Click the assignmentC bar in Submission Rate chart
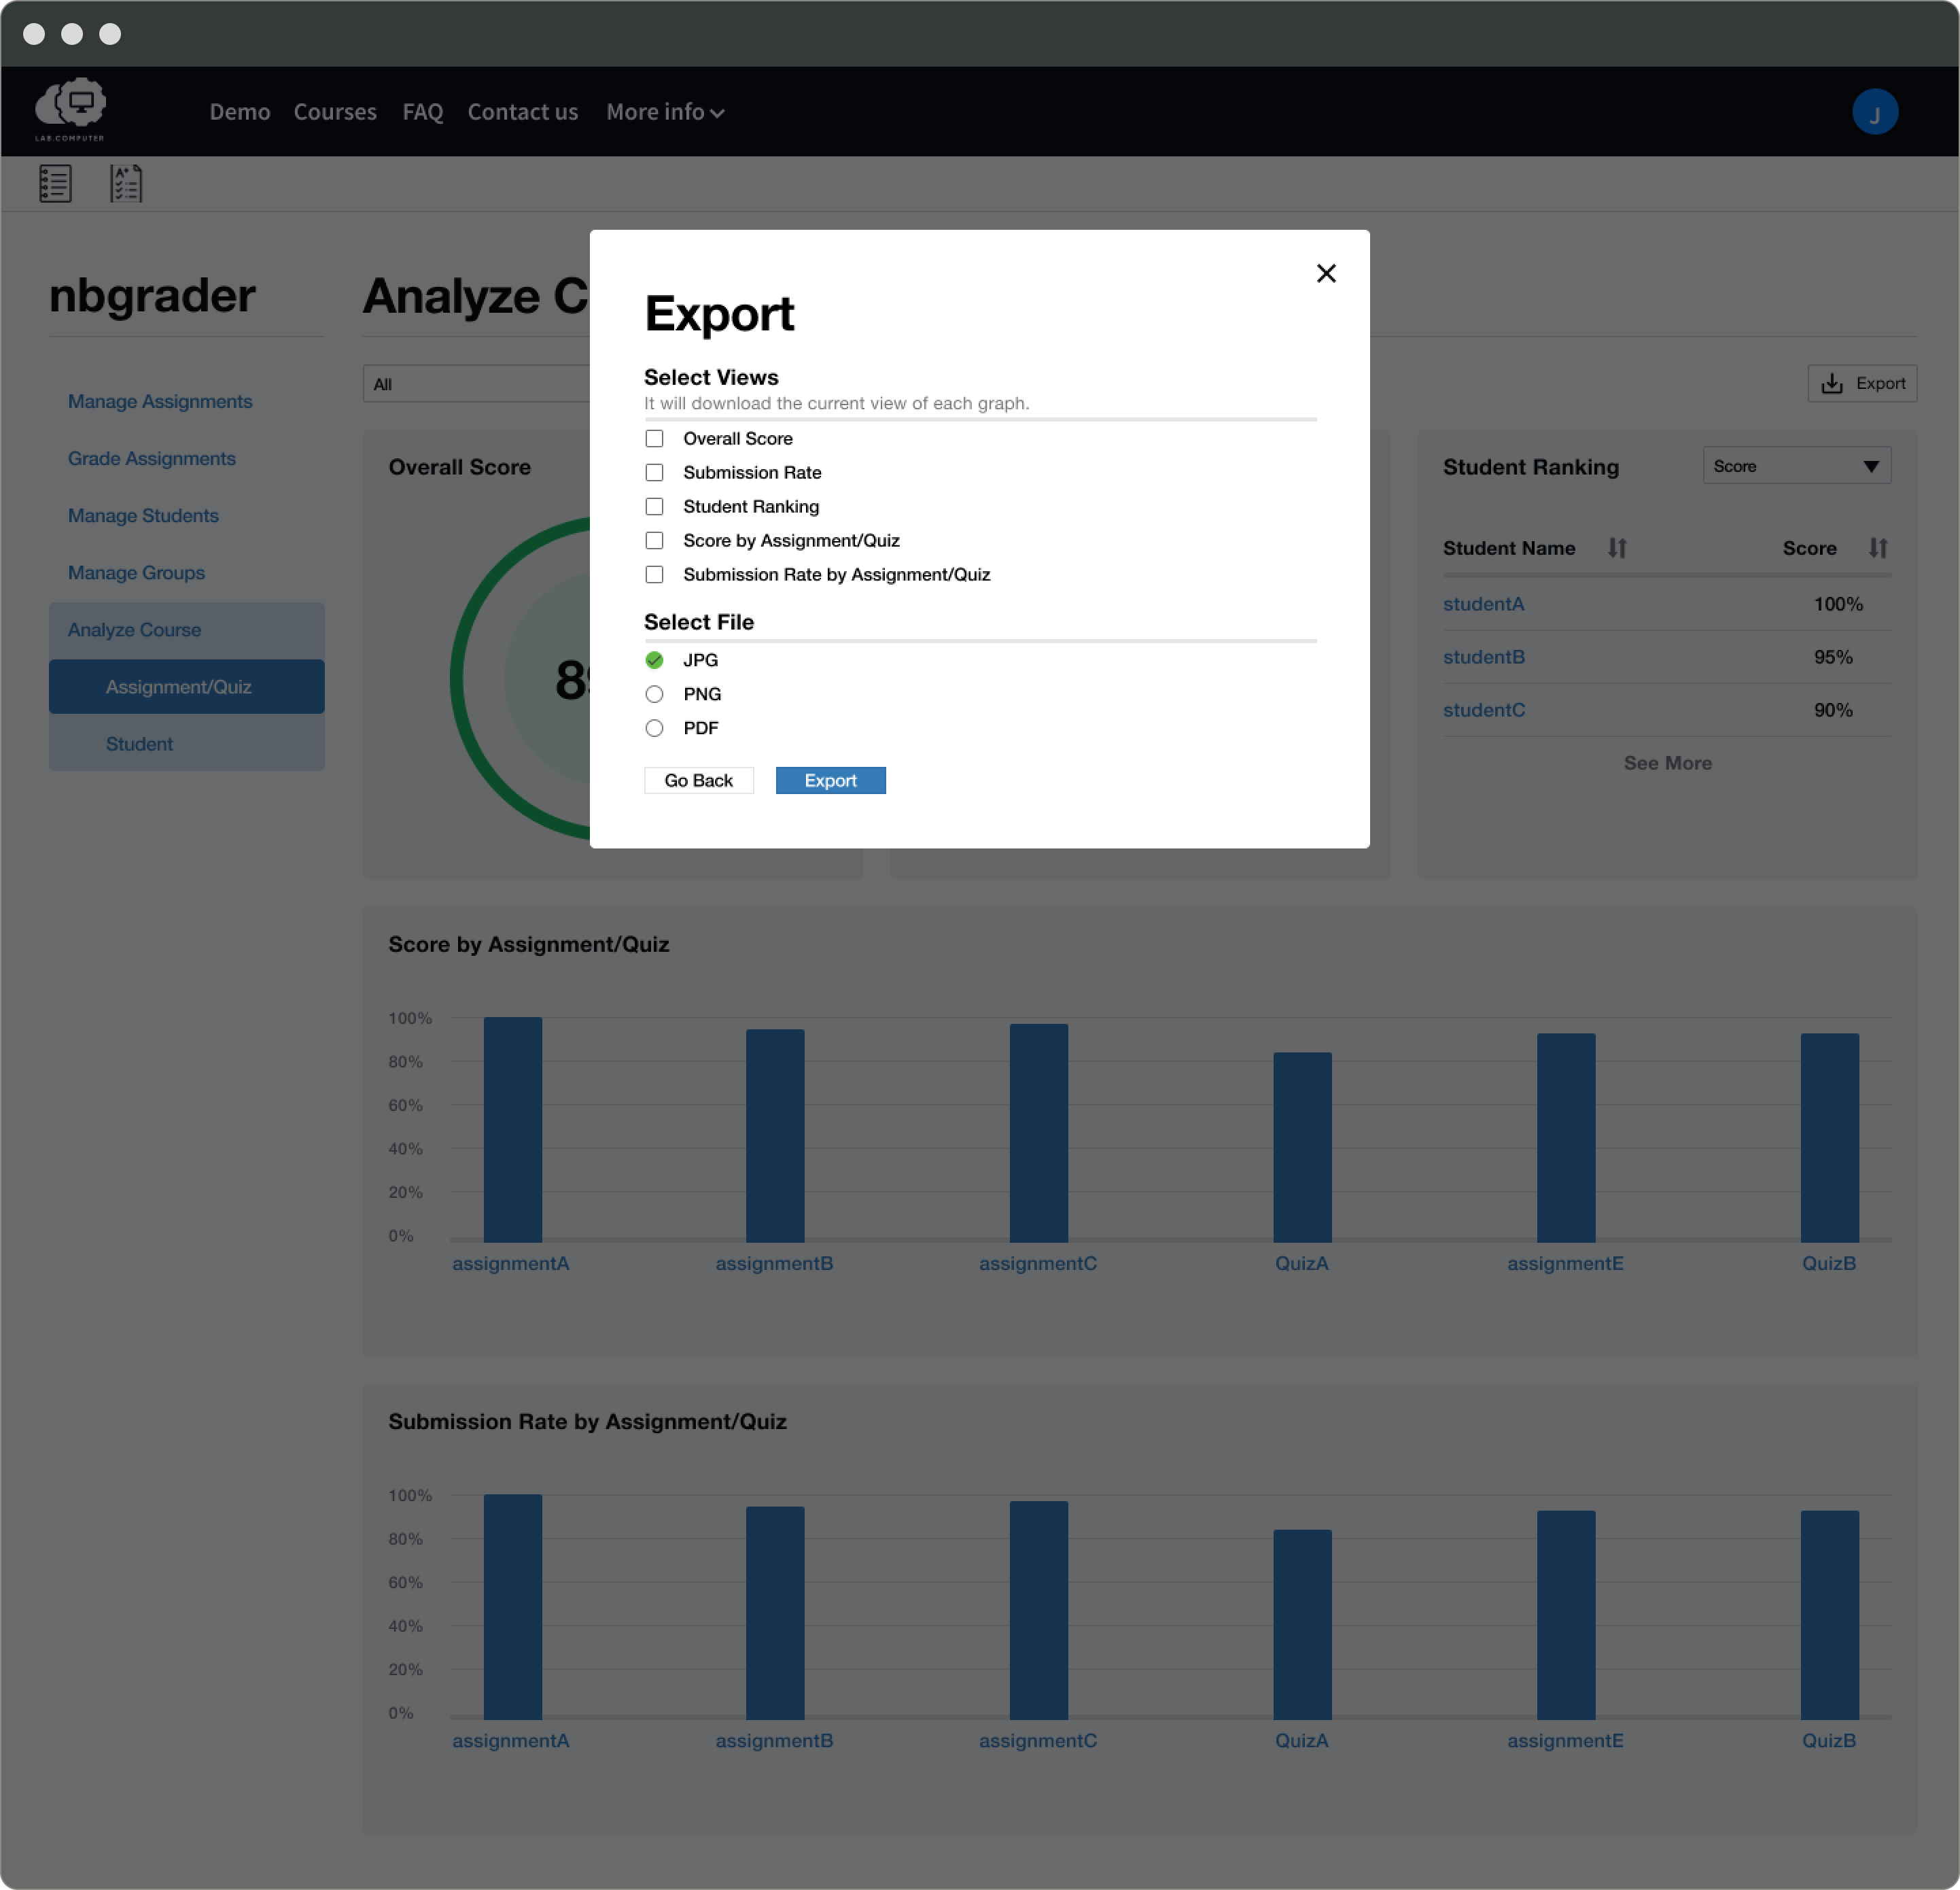Screen dimensions: 1960x1890 (x=1039, y=1610)
